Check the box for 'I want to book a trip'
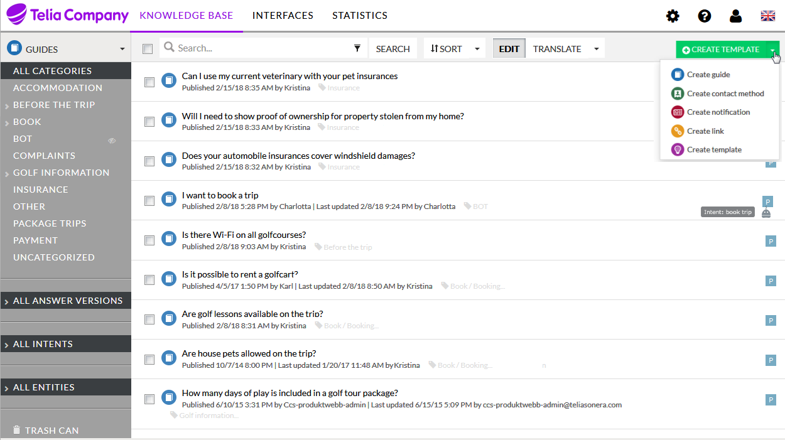Viewport: 785px width, 440px height. pos(149,201)
